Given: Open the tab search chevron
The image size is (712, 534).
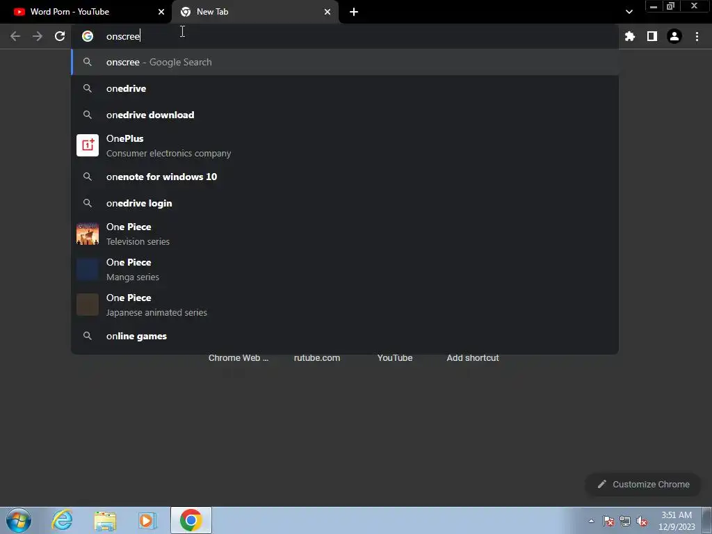Looking at the screenshot, I should (629, 12).
